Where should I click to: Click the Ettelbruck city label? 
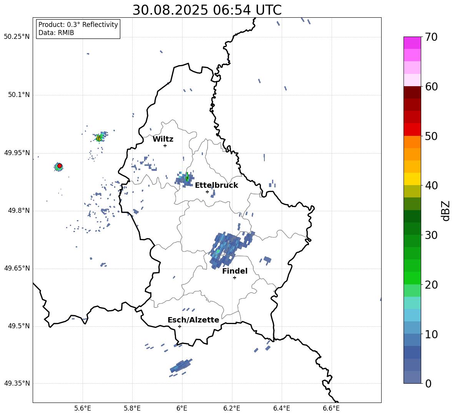click(216, 185)
